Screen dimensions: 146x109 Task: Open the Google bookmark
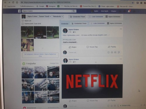[x=40, y=6]
